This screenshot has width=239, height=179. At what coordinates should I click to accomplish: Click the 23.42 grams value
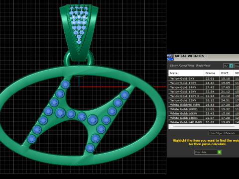(210, 113)
